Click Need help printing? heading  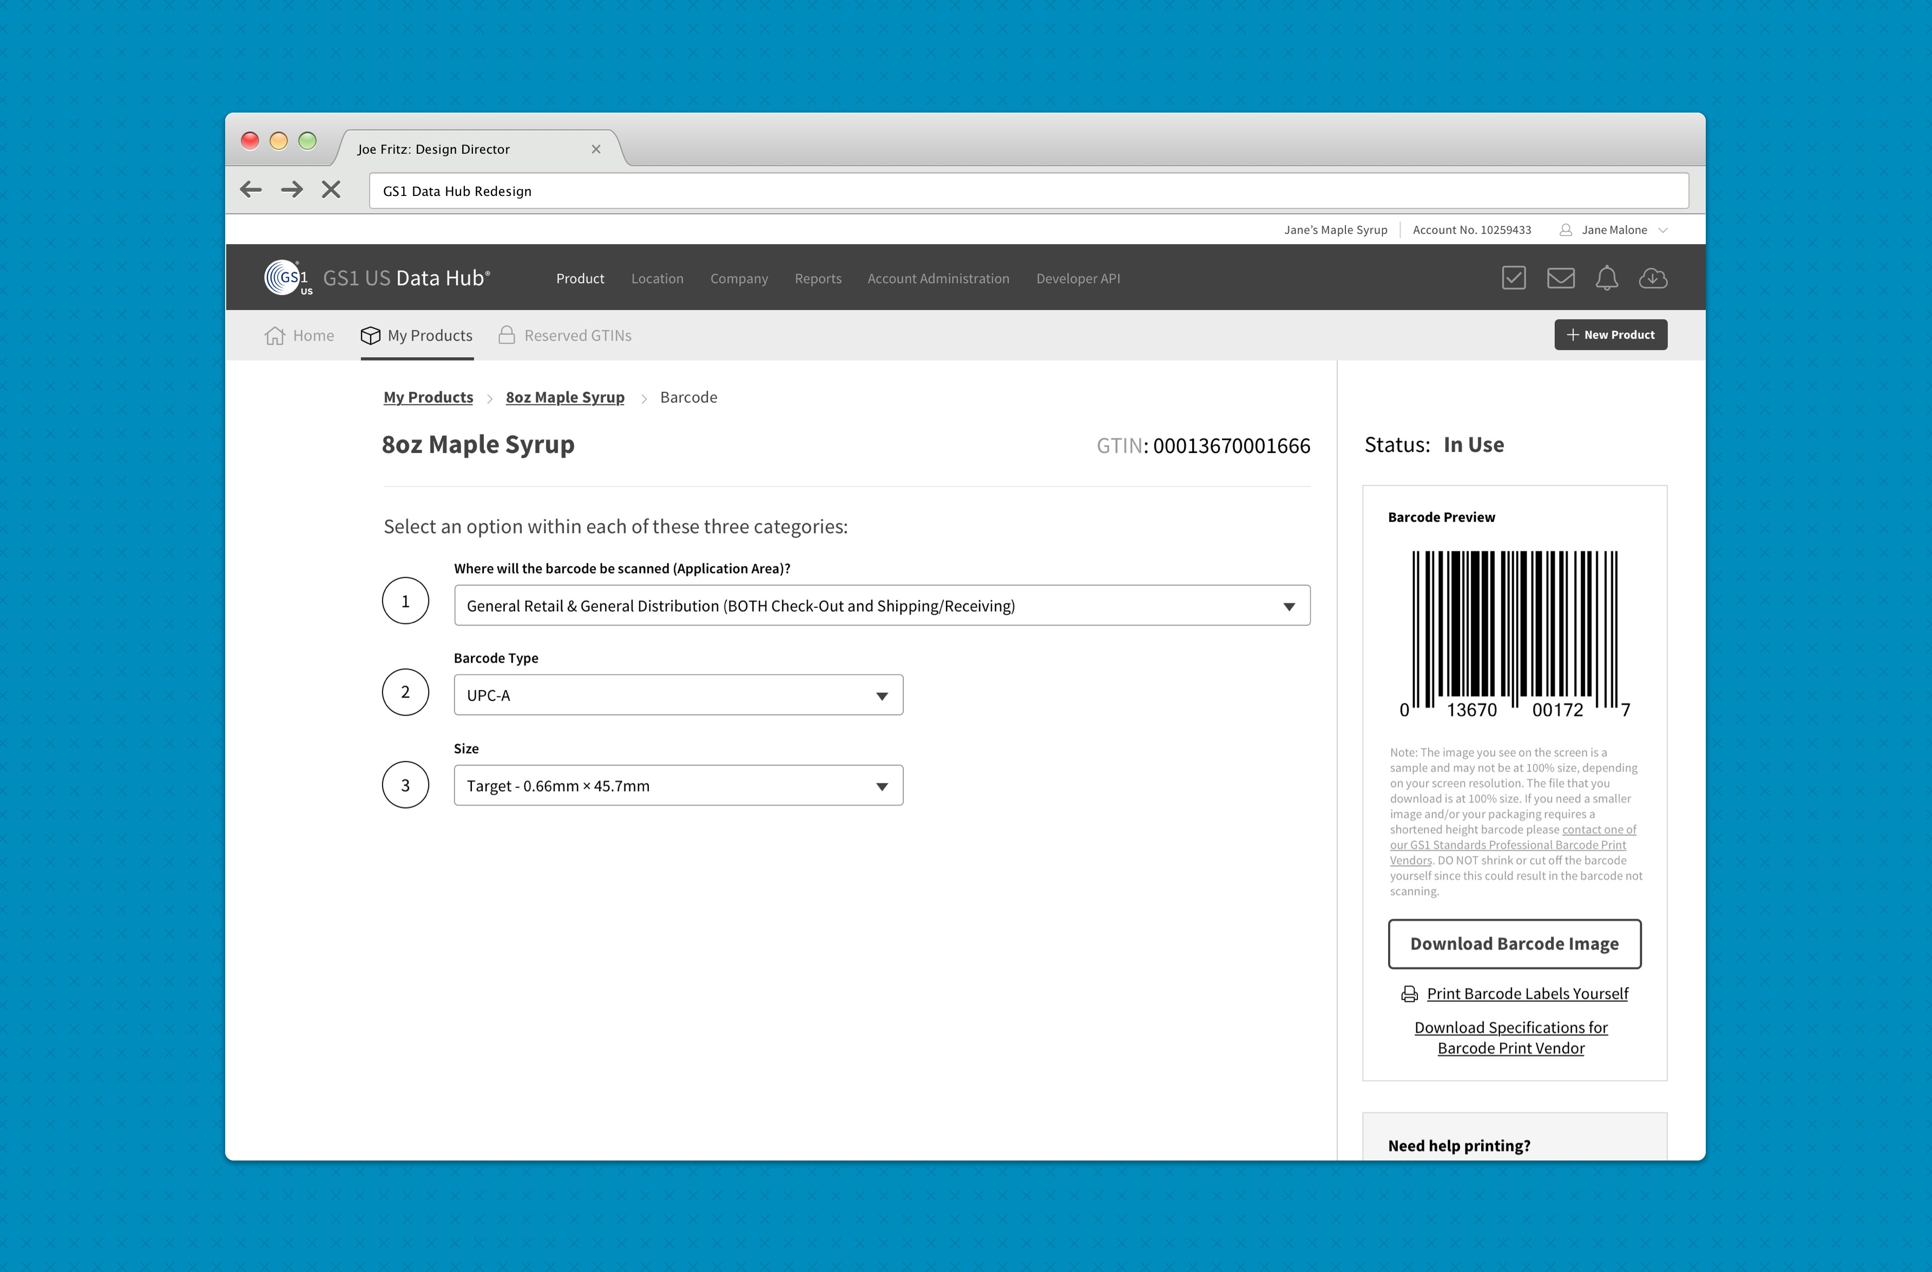tap(1459, 1145)
